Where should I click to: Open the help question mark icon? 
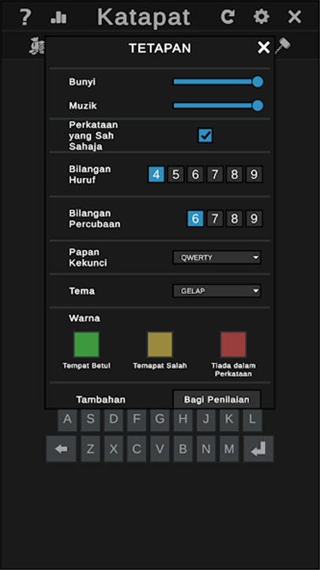[x=25, y=17]
